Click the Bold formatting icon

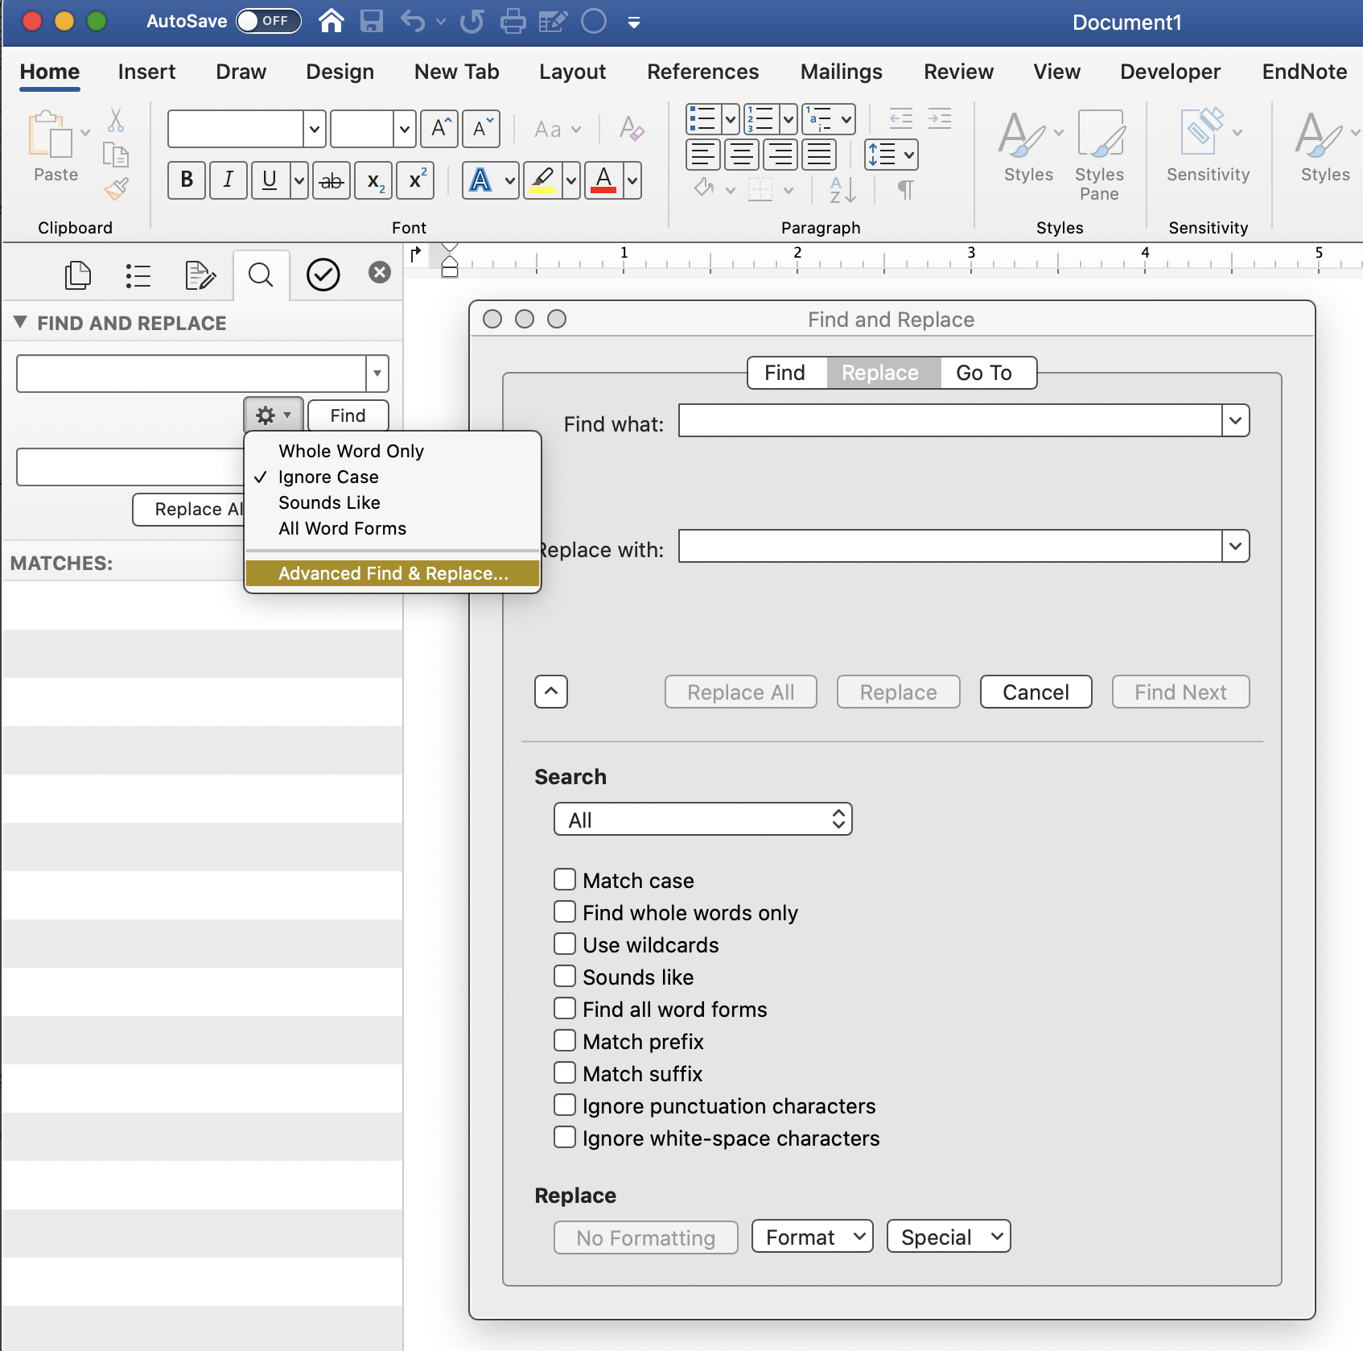(x=187, y=180)
